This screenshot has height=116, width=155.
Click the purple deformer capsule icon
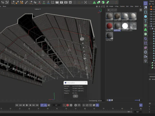146,39
